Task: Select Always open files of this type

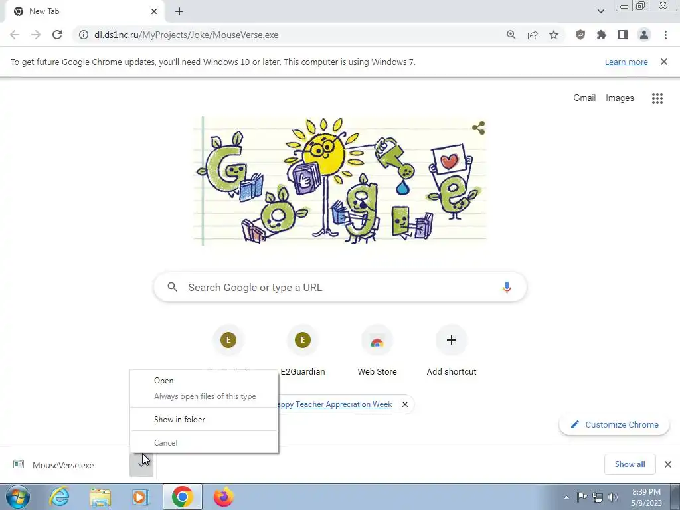Action: click(205, 396)
